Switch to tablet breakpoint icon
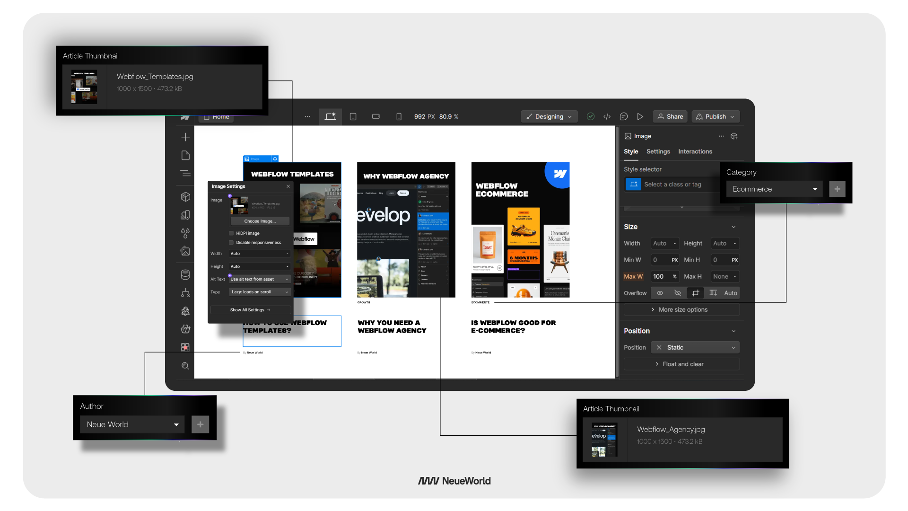The width and height of the screenshot is (908, 511). 353,116
